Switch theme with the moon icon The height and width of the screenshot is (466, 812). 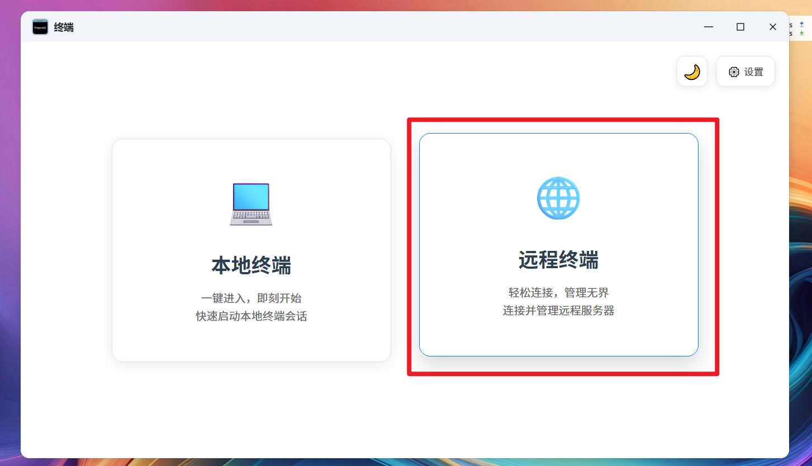click(692, 72)
